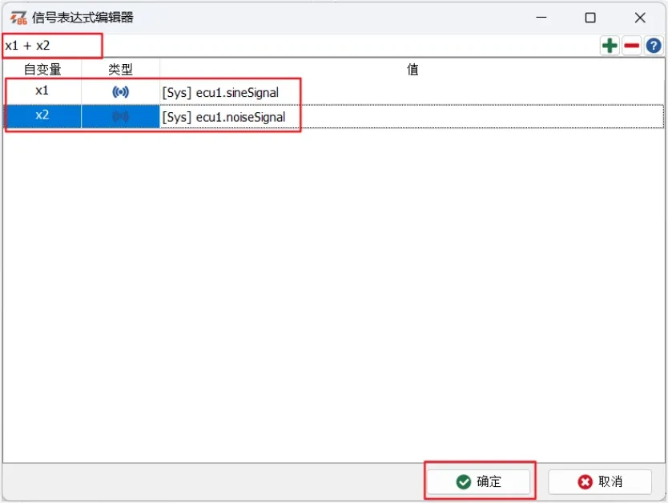
Task: Confirm with the 确定 button
Action: (479, 481)
